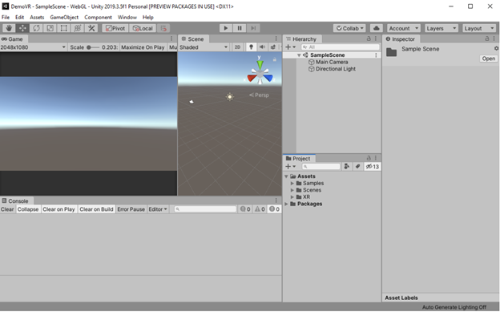The height and width of the screenshot is (312, 500).
Task: Toggle Clear on Play in Console
Action: point(58,209)
